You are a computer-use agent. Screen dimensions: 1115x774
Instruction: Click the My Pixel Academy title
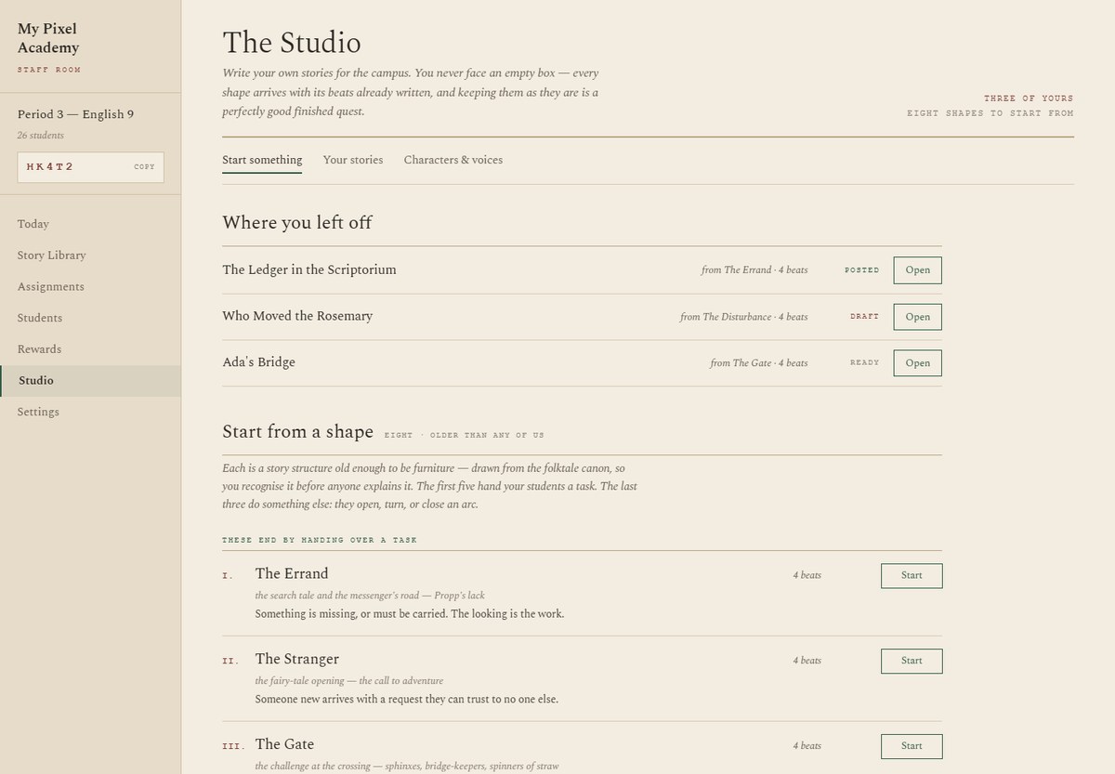coord(48,38)
